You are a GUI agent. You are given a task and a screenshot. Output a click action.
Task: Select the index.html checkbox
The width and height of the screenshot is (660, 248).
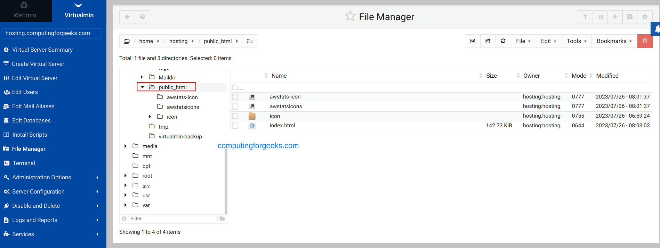[235, 126]
